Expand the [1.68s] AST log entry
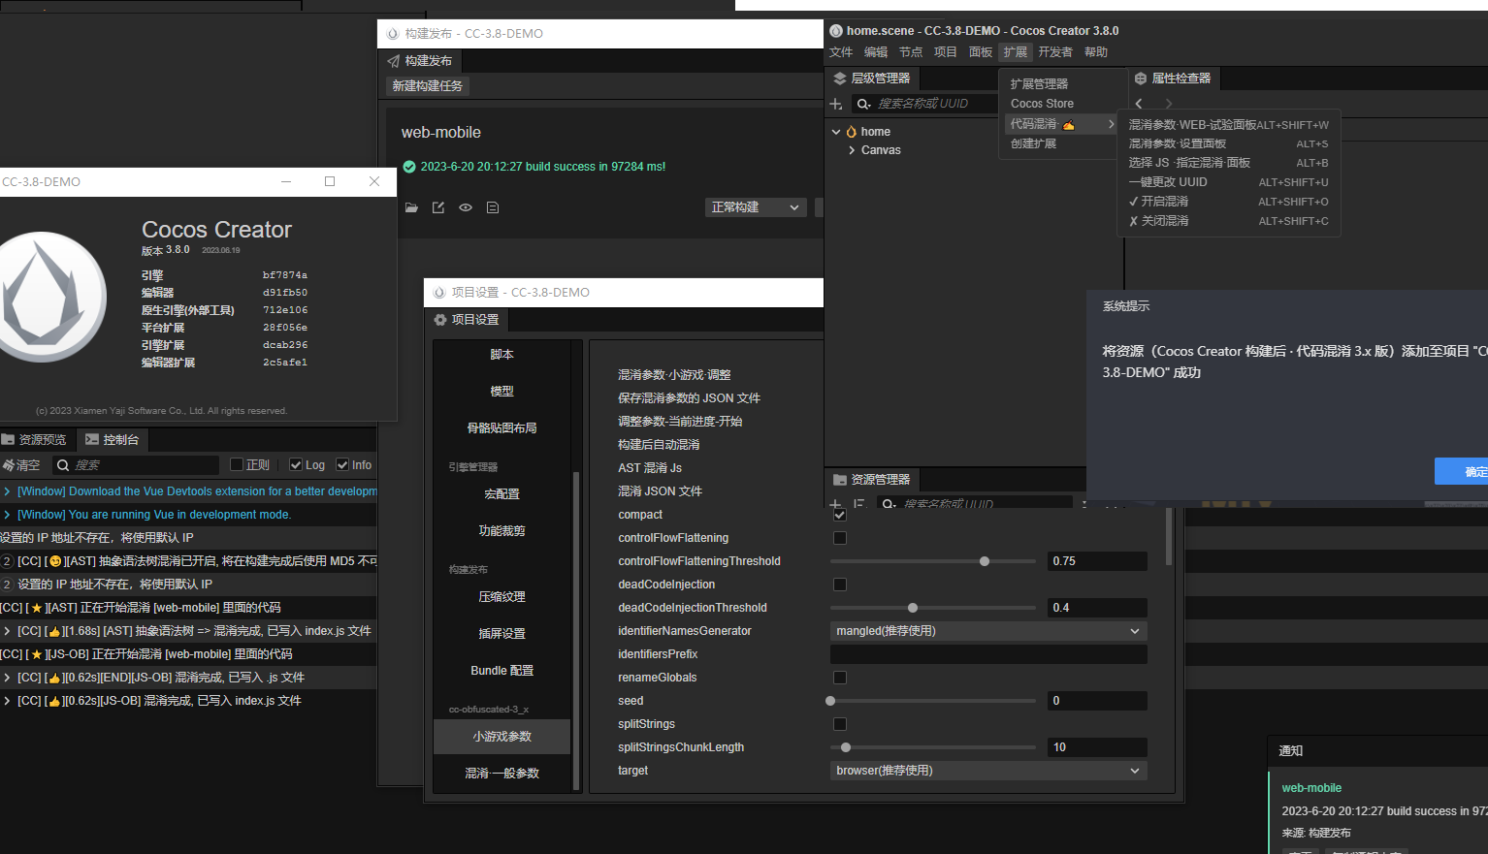The width and height of the screenshot is (1488, 854). [7, 631]
